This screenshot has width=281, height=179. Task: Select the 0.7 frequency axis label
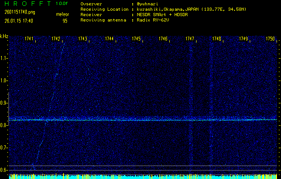pyautogui.click(x=4, y=148)
